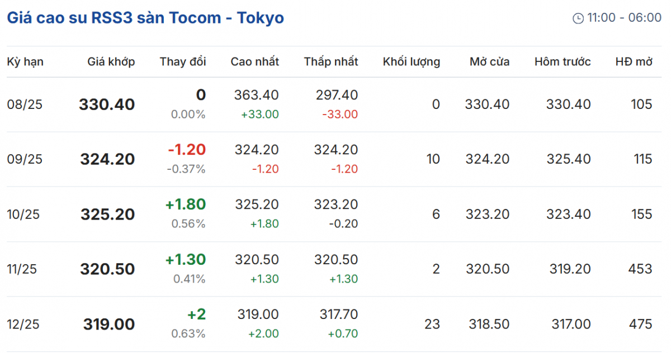
Task: Click the green +1.80 change value
Action: click(x=185, y=204)
